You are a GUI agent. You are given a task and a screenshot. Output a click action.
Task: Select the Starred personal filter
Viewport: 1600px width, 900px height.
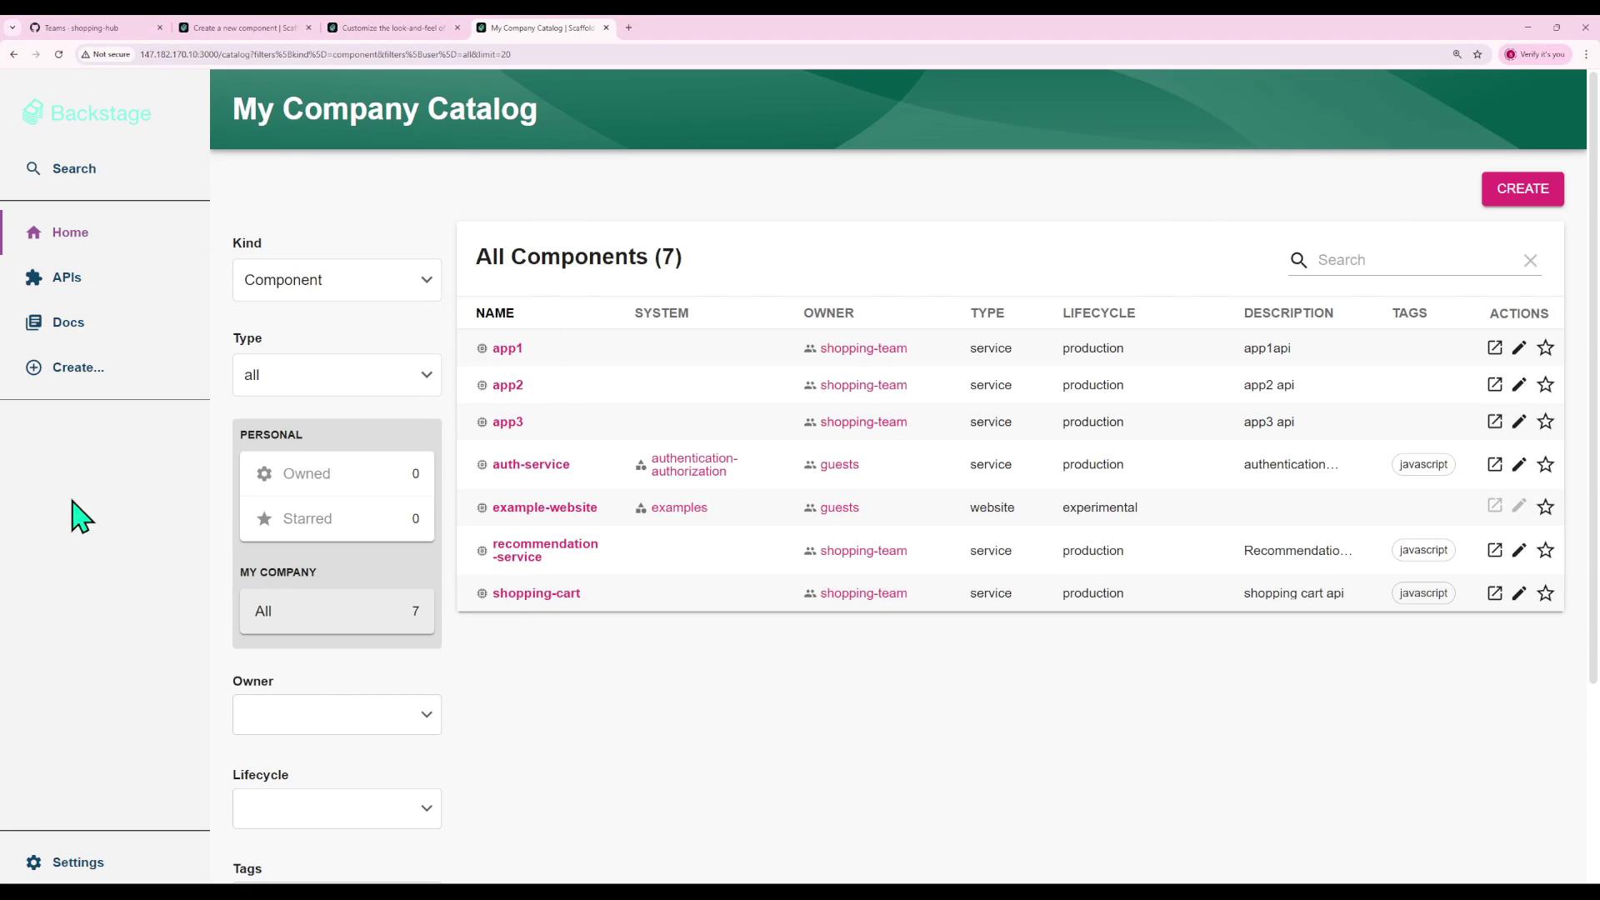tap(337, 518)
